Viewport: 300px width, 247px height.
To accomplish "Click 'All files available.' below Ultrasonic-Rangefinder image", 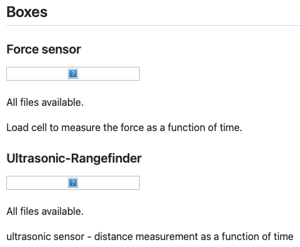I will [45, 212].
